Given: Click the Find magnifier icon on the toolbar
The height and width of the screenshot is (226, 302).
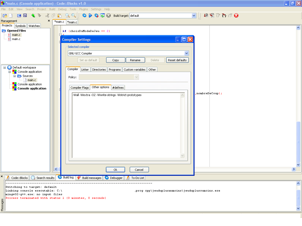Looking at the screenshot, I should click(67, 15).
